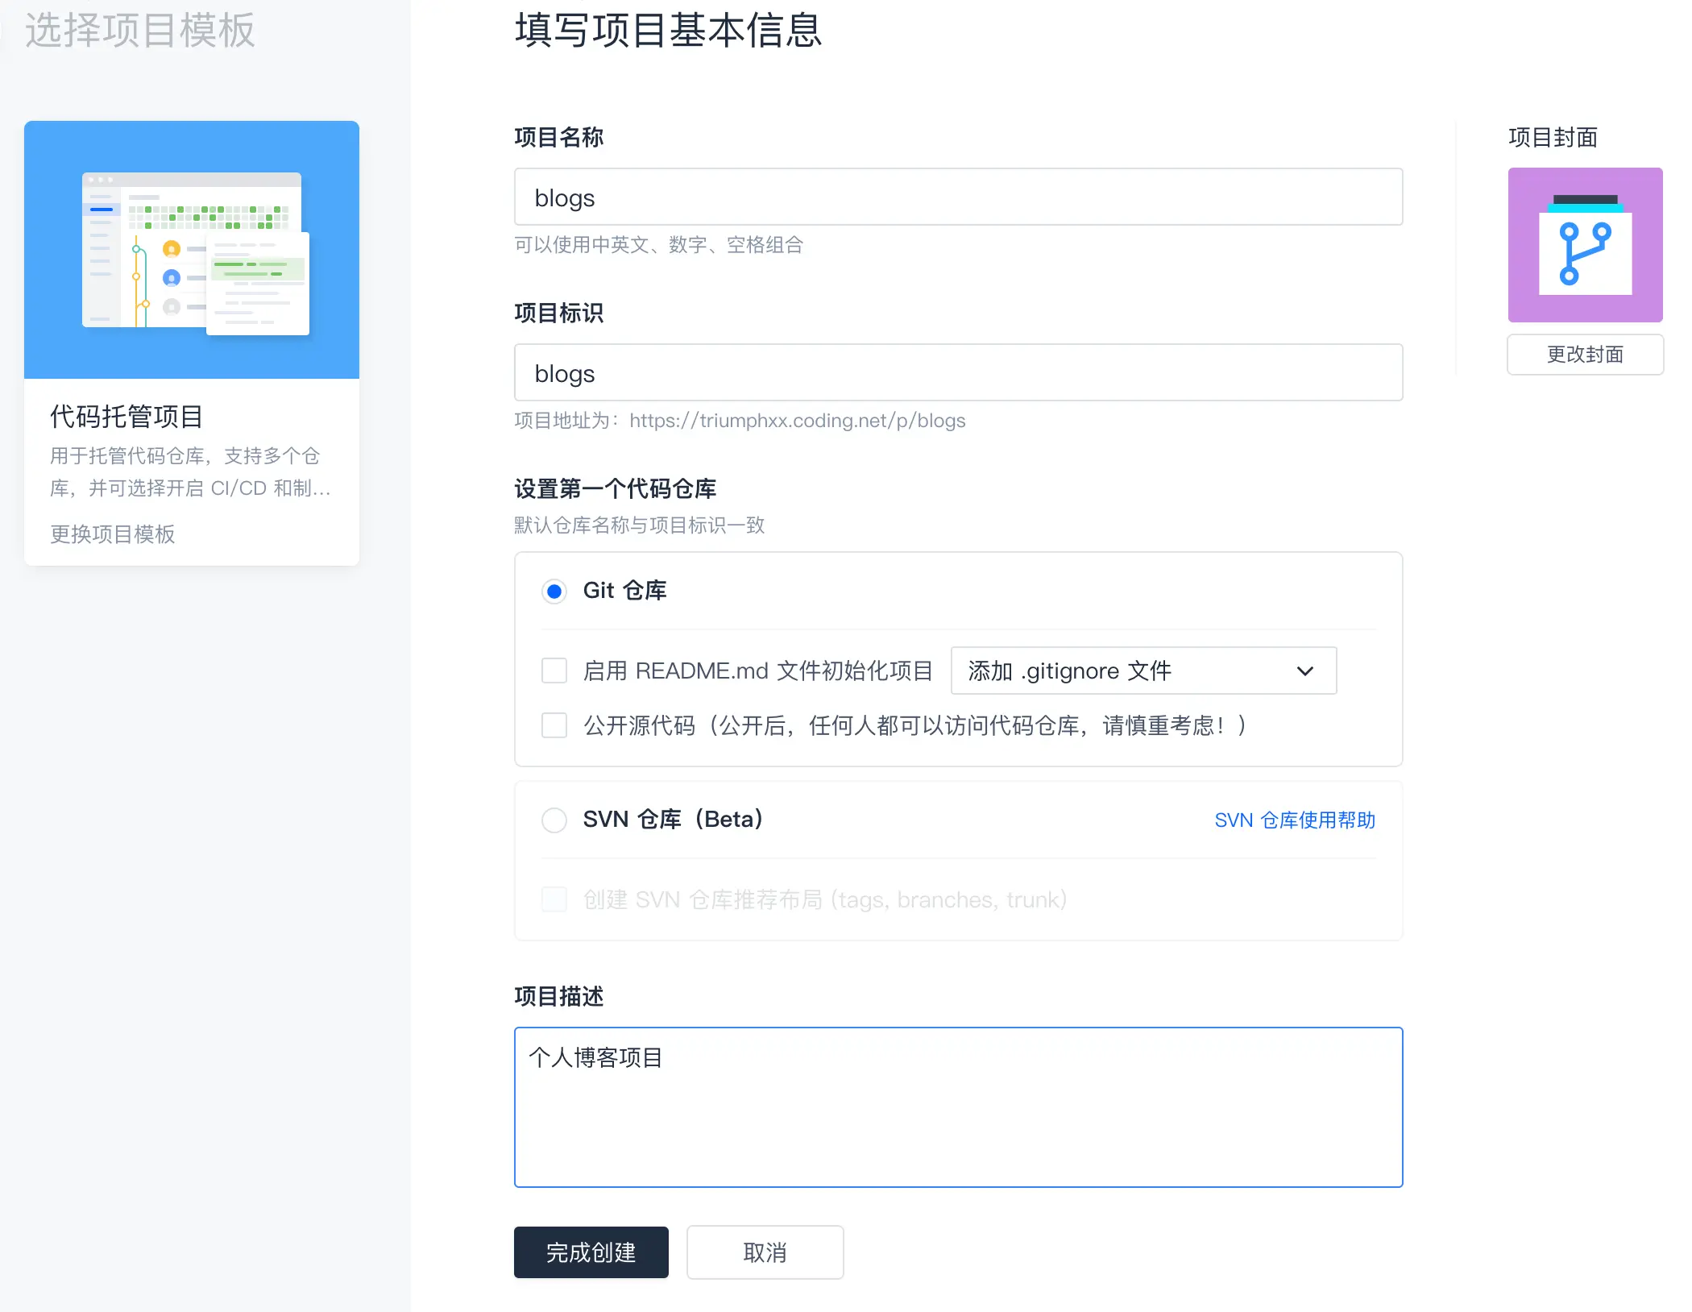The height and width of the screenshot is (1312, 1692).
Task: Click the code hosting template illustration
Action: pos(192,250)
